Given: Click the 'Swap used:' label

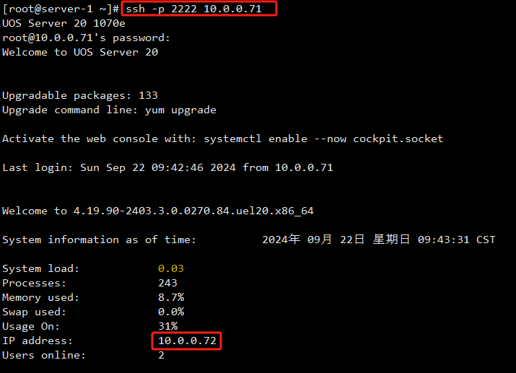Looking at the screenshot, I should 34,312.
